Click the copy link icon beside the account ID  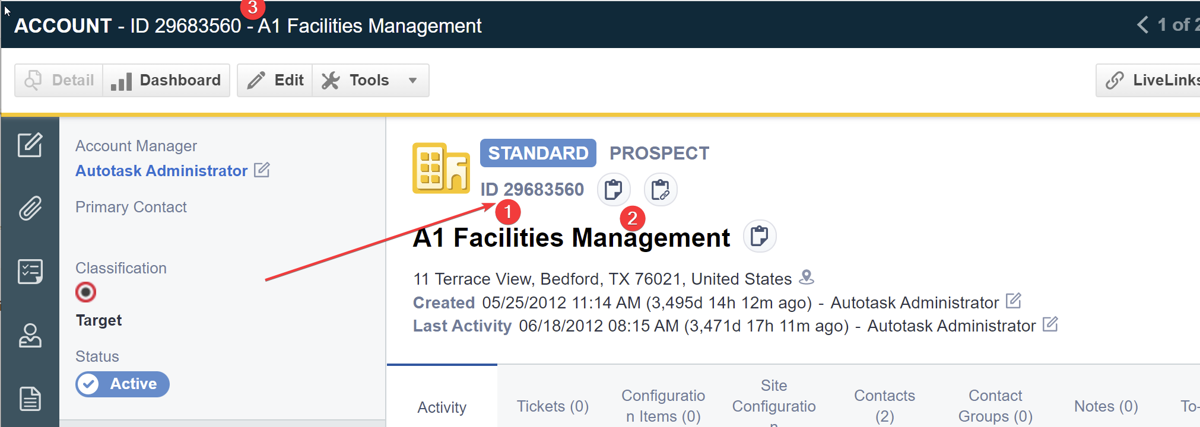tap(660, 190)
